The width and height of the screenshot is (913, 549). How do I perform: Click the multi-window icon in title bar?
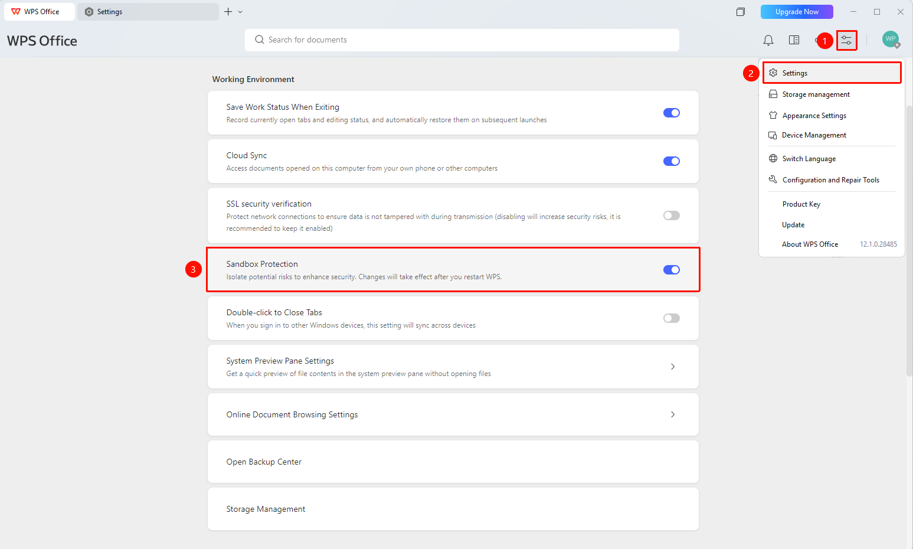pyautogui.click(x=740, y=12)
